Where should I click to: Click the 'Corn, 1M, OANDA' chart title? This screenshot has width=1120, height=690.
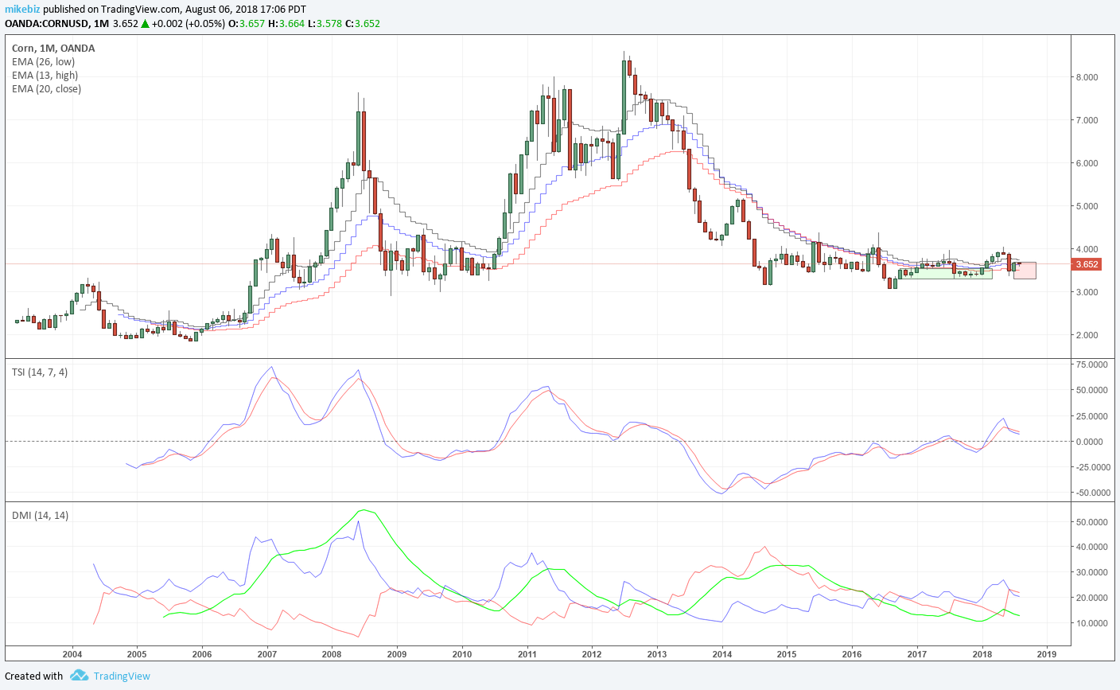(53, 49)
